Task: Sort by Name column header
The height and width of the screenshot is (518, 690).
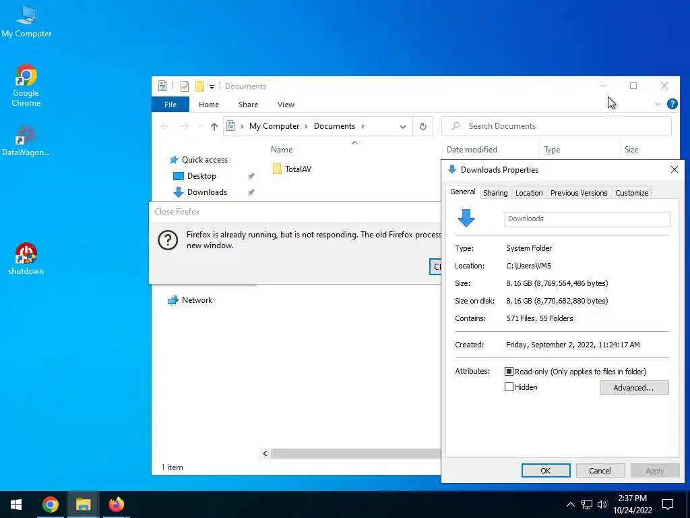Action: [282, 150]
